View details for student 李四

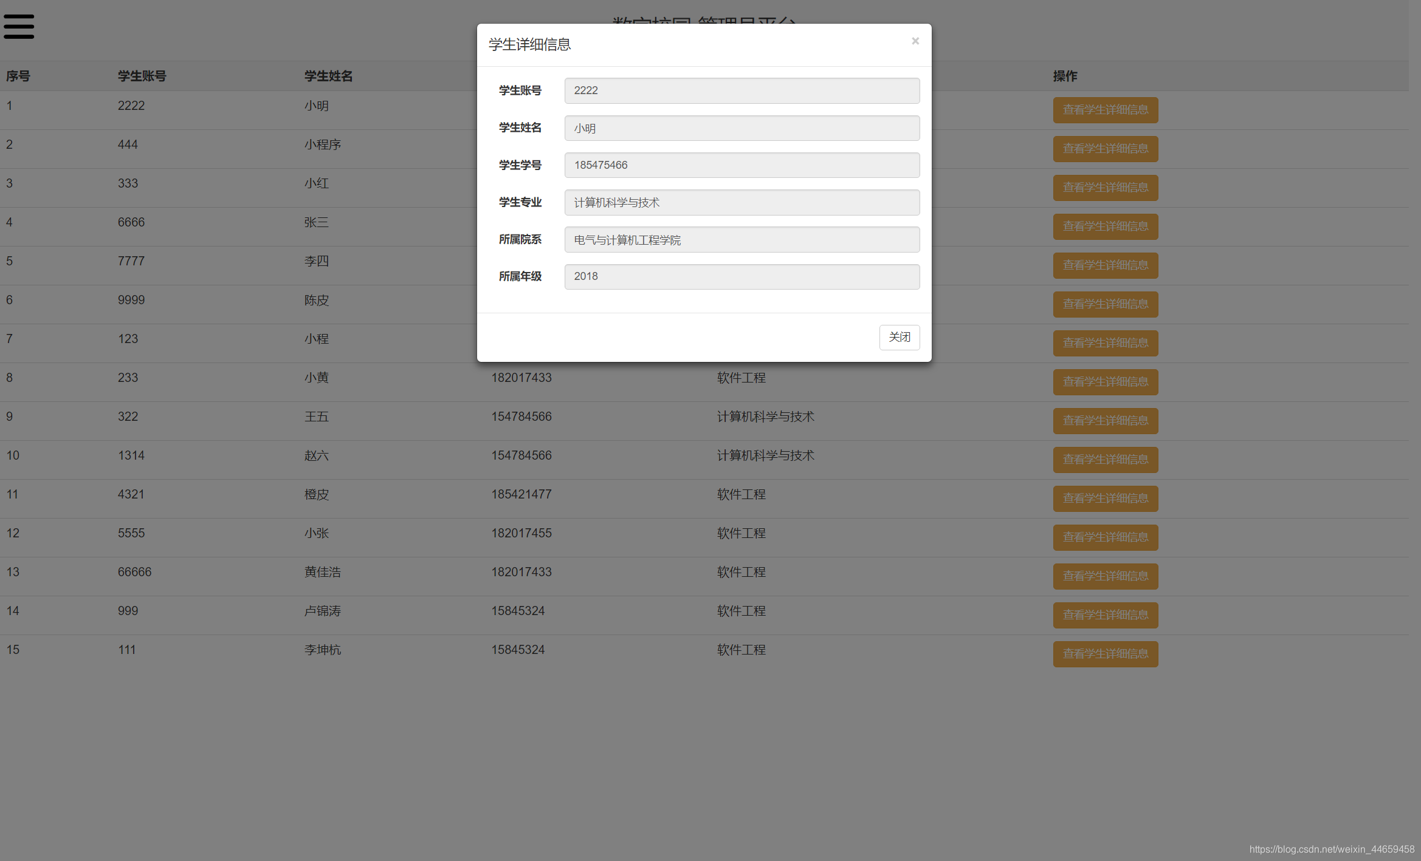point(1106,265)
